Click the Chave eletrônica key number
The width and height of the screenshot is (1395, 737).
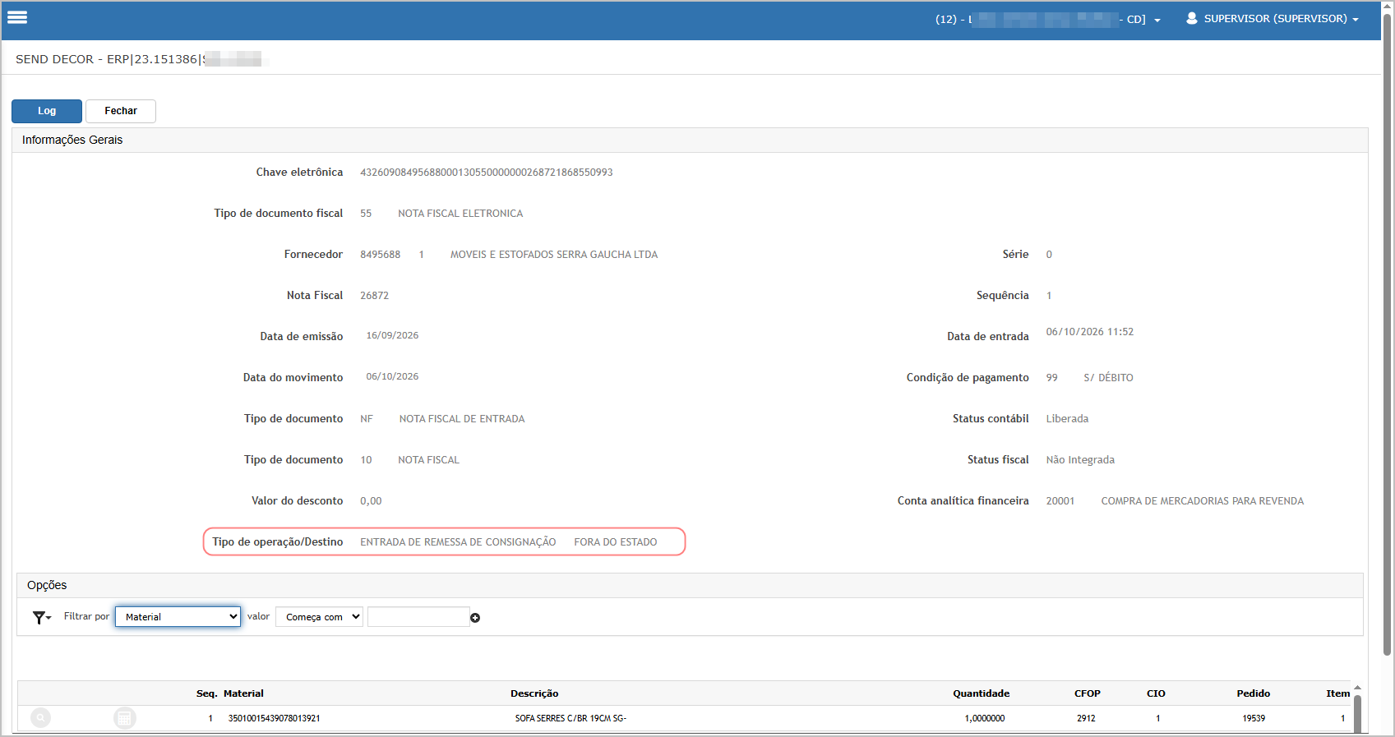point(487,173)
